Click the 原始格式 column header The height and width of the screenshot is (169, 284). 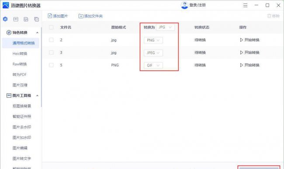pyautogui.click(x=118, y=28)
